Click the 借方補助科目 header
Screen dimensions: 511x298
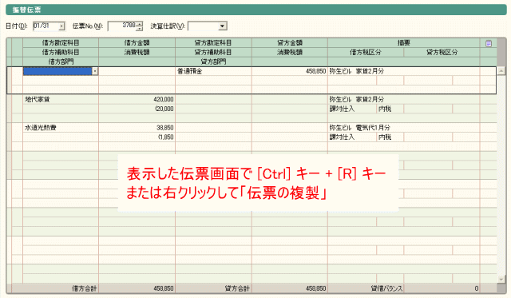(61, 52)
